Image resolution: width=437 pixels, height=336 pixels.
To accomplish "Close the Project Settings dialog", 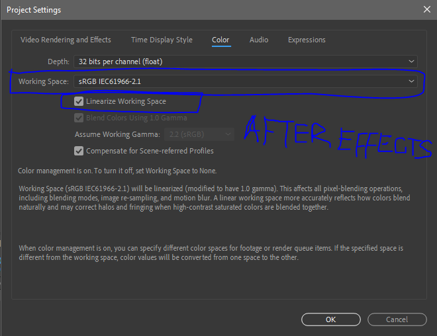I will tap(427, 9).
